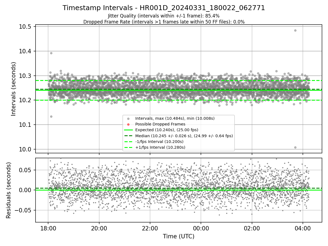Click the legend entry 'Intervals, max (10.484s), min (10.008s)'
The height and width of the screenshot is (246, 328).
(x=175, y=118)
